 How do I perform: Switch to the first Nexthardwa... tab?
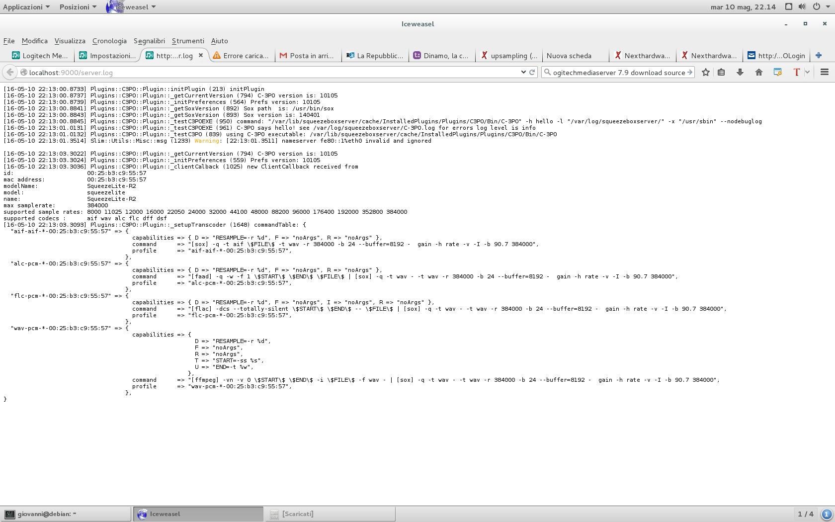pos(642,56)
